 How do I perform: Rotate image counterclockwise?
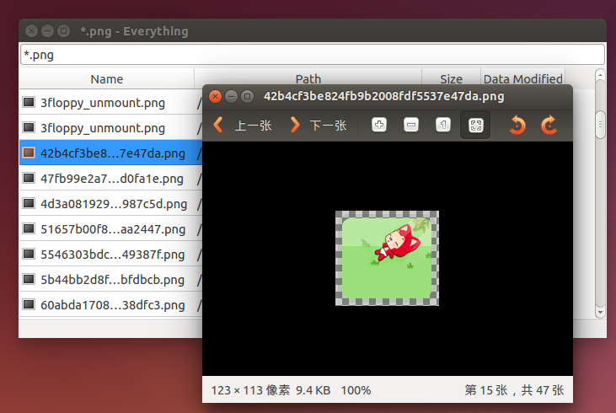(x=517, y=126)
